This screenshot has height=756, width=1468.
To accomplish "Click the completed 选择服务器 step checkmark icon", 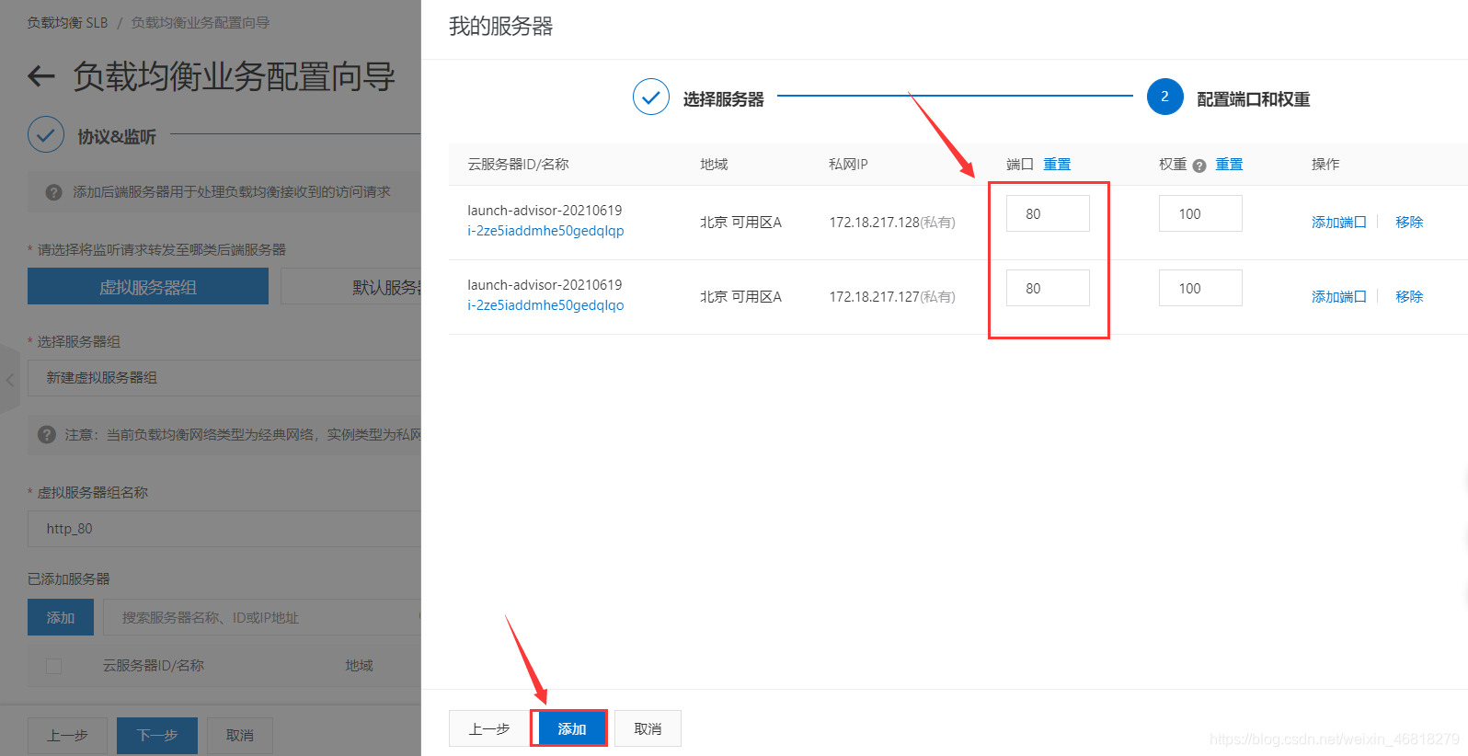I will (x=651, y=97).
